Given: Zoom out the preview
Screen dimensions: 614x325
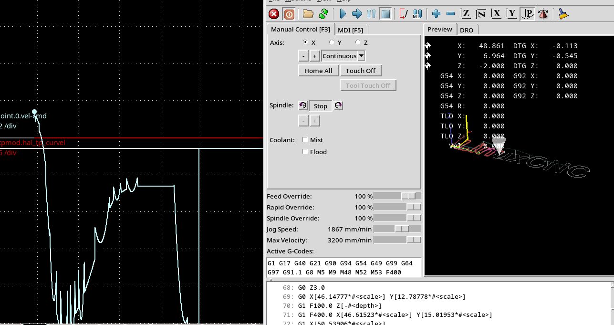Looking at the screenshot, I should (450, 14).
